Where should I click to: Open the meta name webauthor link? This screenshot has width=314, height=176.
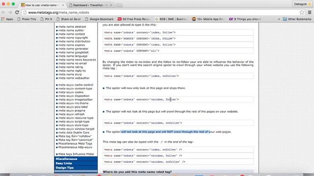coord(74,78)
